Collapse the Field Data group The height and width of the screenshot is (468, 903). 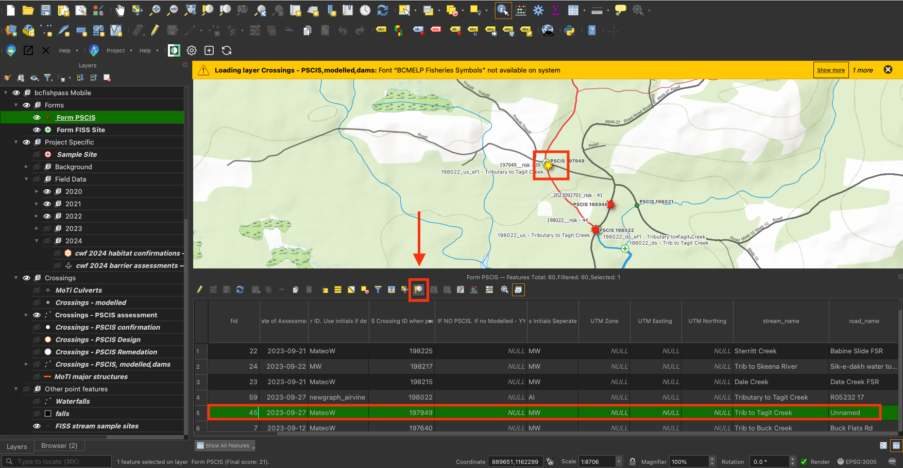(x=26, y=179)
